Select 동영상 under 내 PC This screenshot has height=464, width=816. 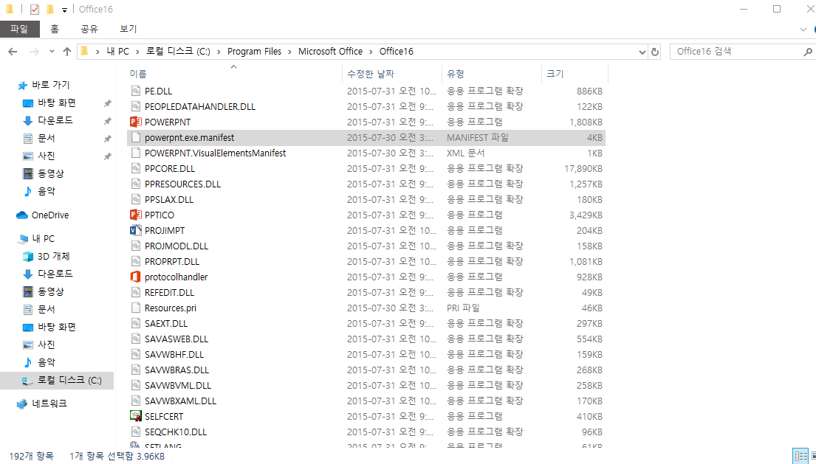pyautogui.click(x=50, y=291)
